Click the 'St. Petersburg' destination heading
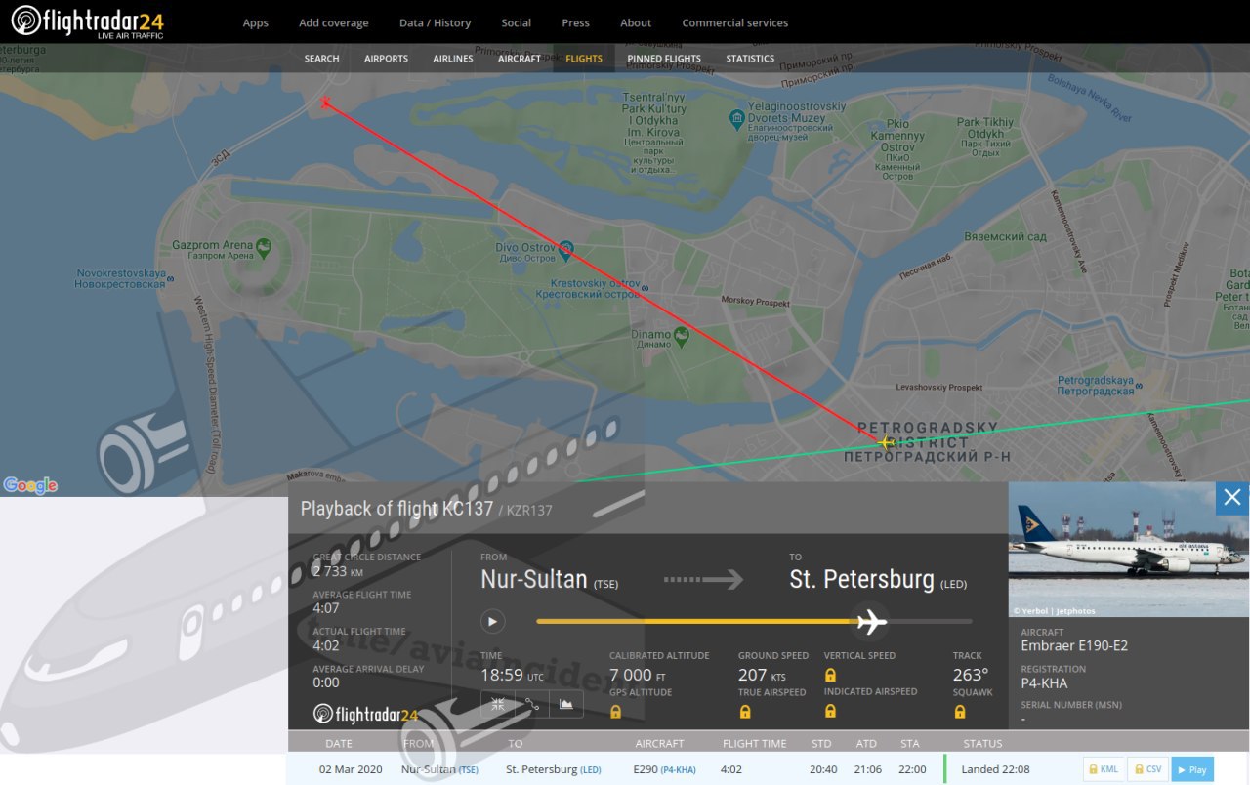 pos(861,579)
